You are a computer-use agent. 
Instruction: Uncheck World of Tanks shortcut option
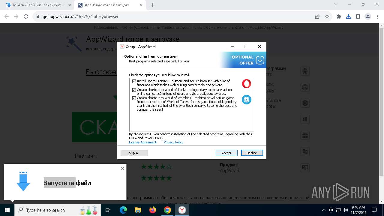coord(134,90)
